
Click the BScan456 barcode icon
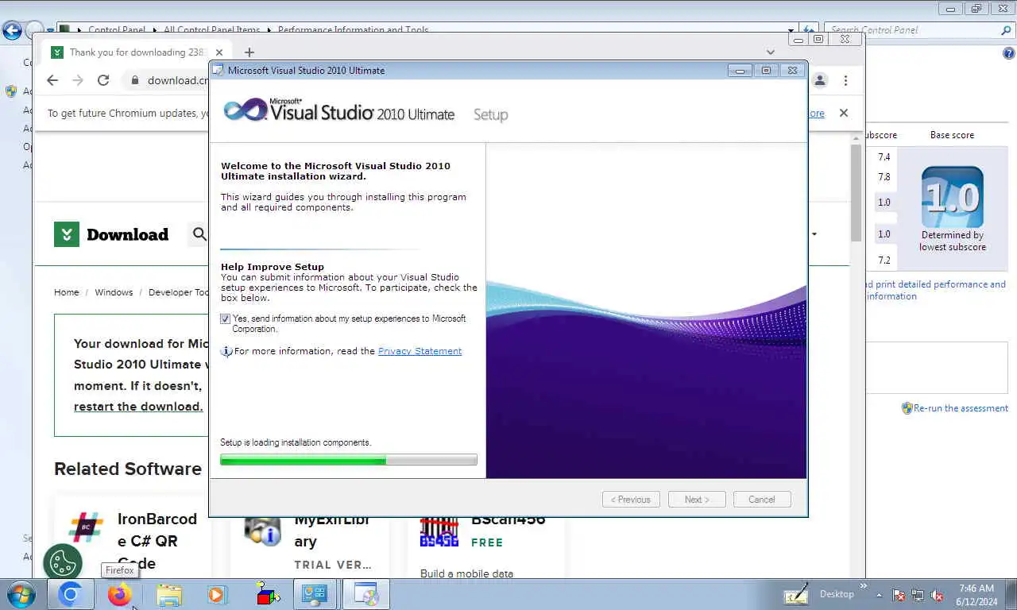[x=439, y=532]
